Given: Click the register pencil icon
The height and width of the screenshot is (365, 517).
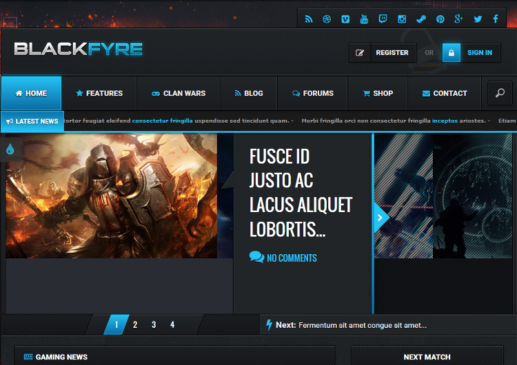Looking at the screenshot, I should click(360, 53).
